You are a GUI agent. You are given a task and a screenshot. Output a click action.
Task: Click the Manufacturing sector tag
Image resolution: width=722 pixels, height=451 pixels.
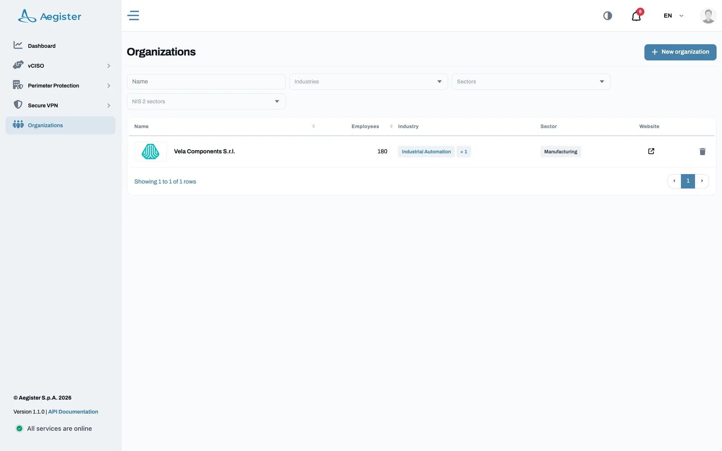(x=560, y=152)
